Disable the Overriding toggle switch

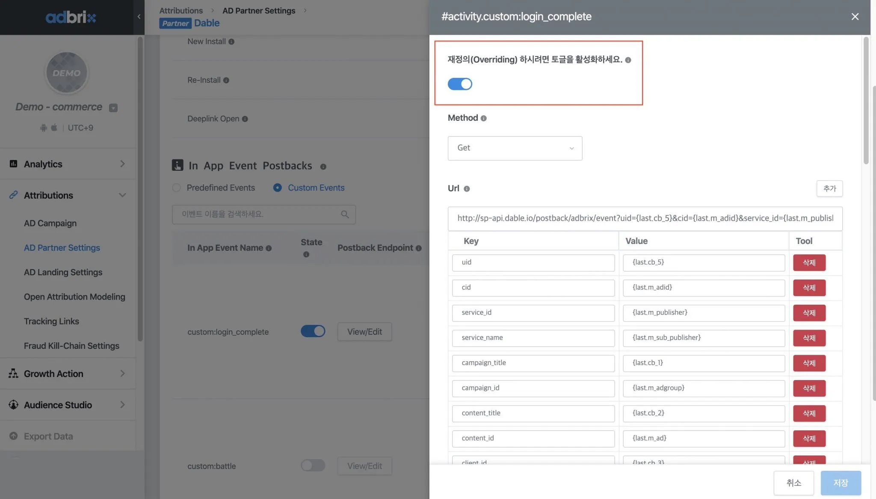[460, 84]
